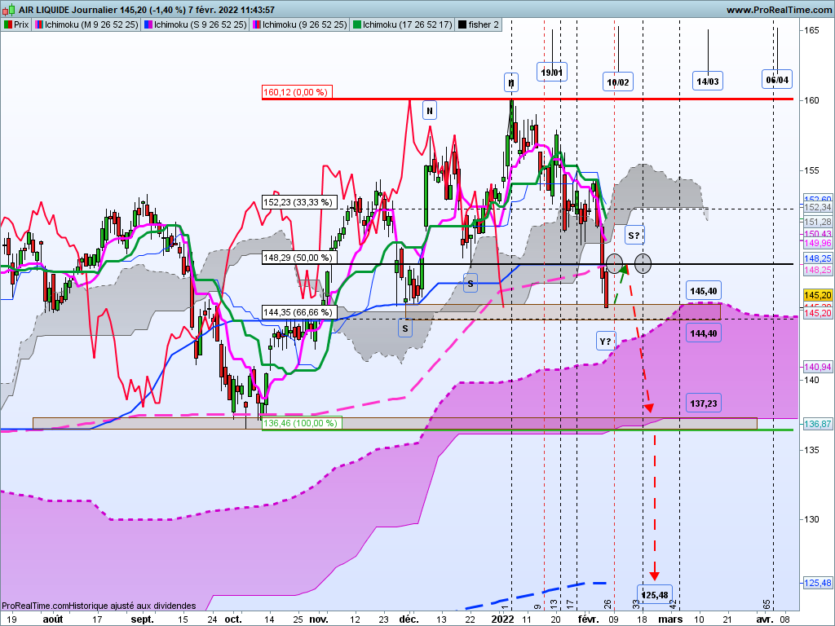Click the août label on time axis
Screen dimensions: 835x626
click(x=53, y=619)
